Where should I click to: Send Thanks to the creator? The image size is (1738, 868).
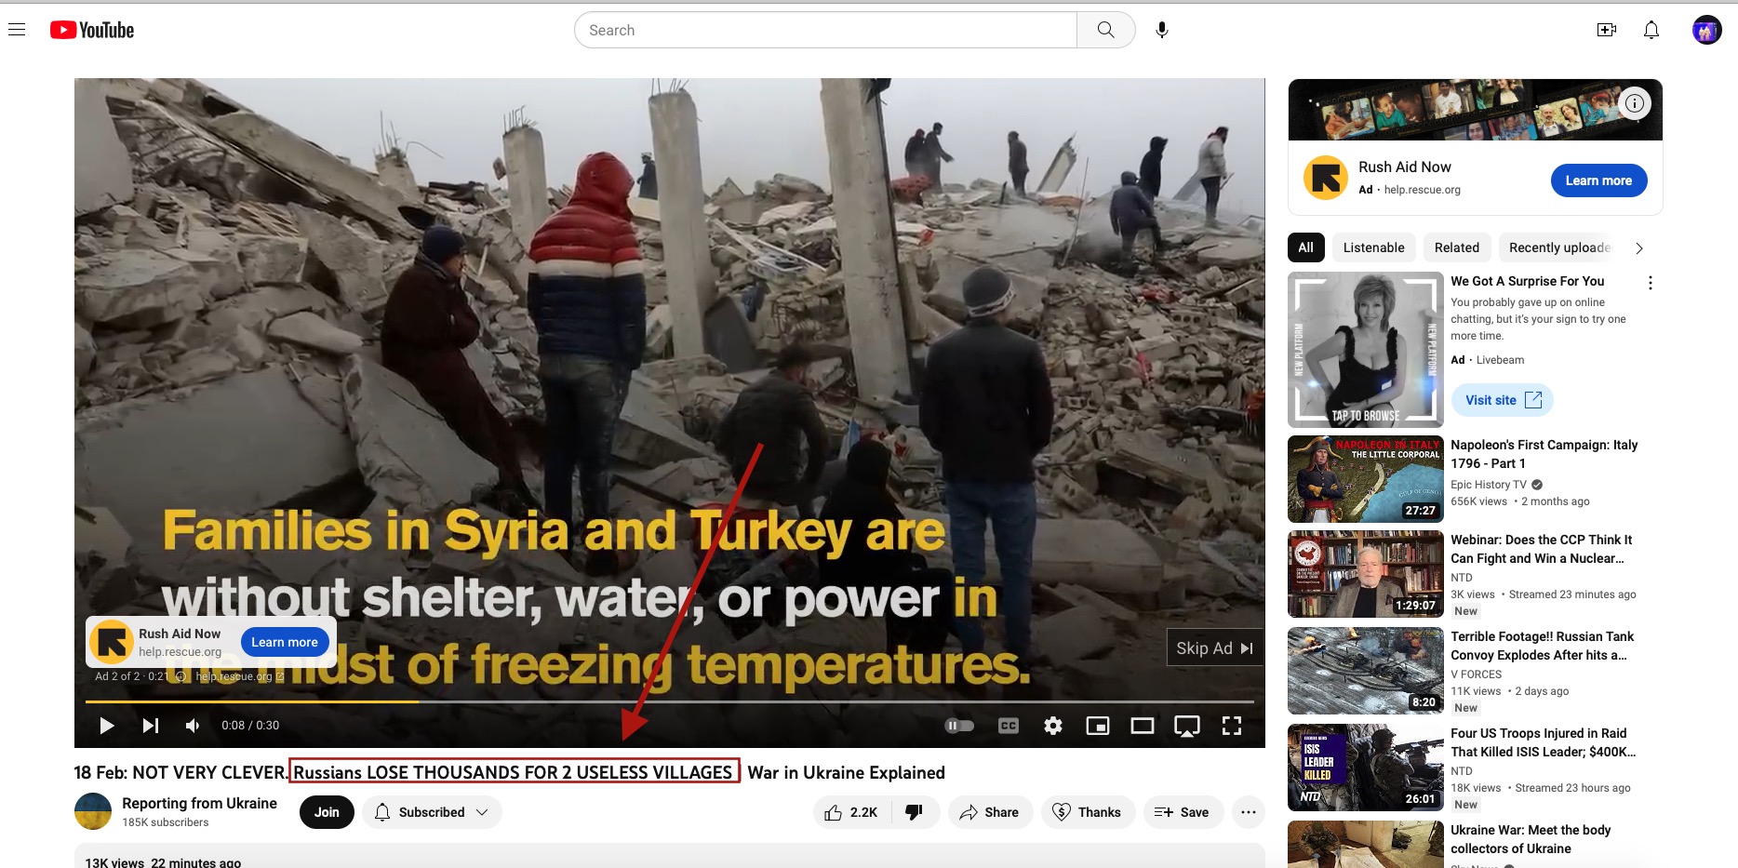[x=1088, y=812]
